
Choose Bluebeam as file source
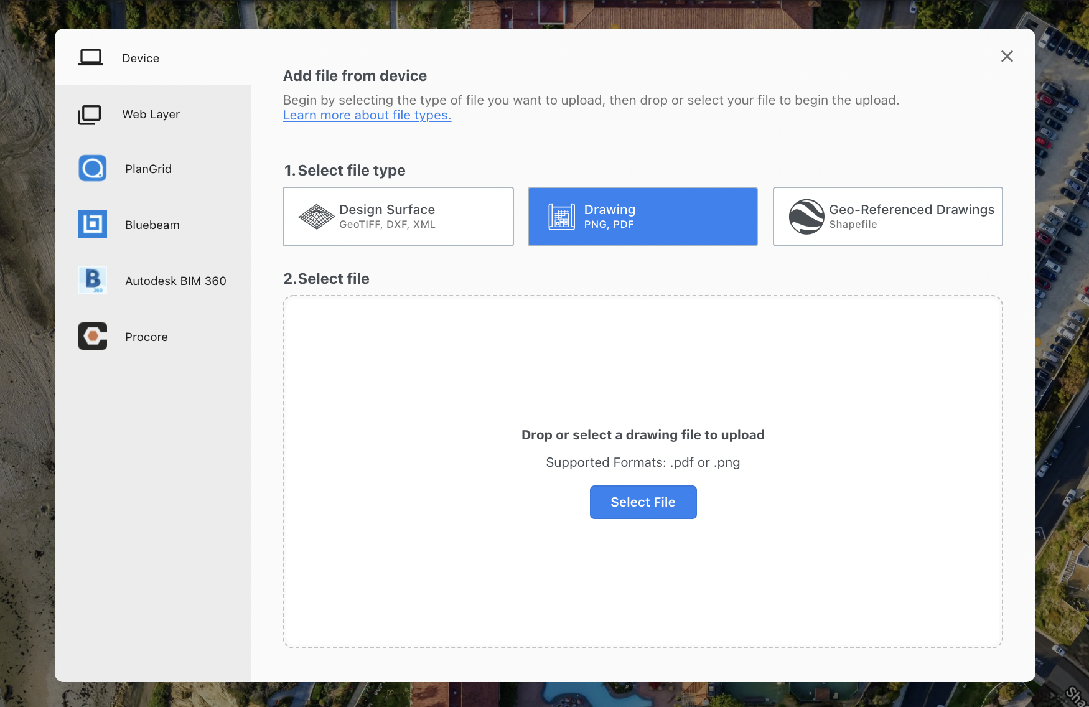[x=153, y=225]
